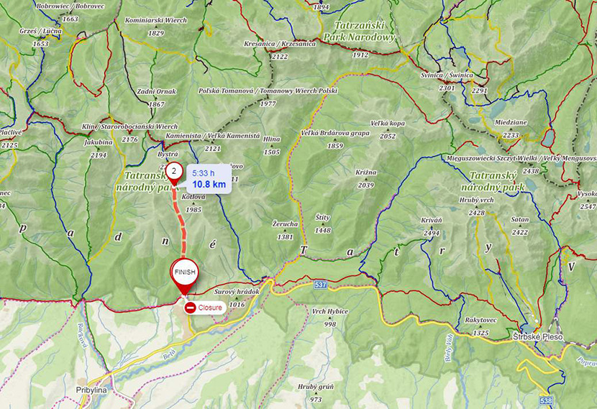
Task: Click the Štrbské Pleso town label
Action: click(537, 336)
